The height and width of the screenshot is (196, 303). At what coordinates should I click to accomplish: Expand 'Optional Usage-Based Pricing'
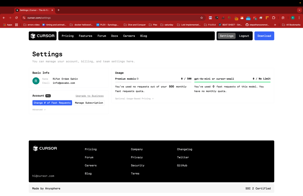134,99
